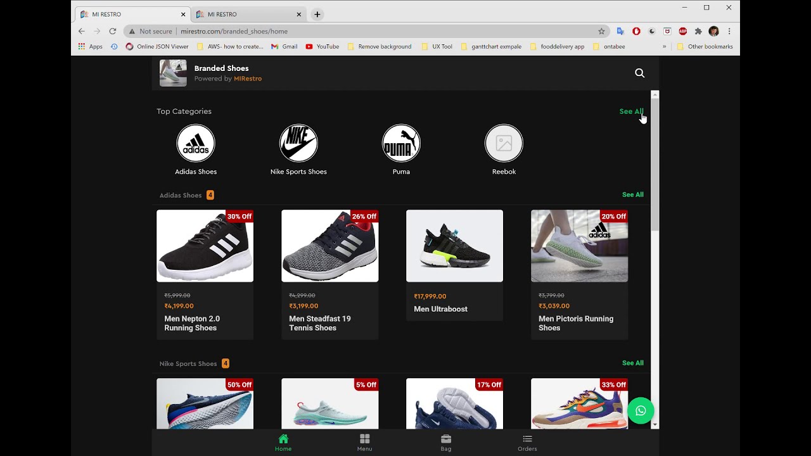
Task: Open Men Steadfast 19 Tennis Shoes image
Action: [329, 246]
